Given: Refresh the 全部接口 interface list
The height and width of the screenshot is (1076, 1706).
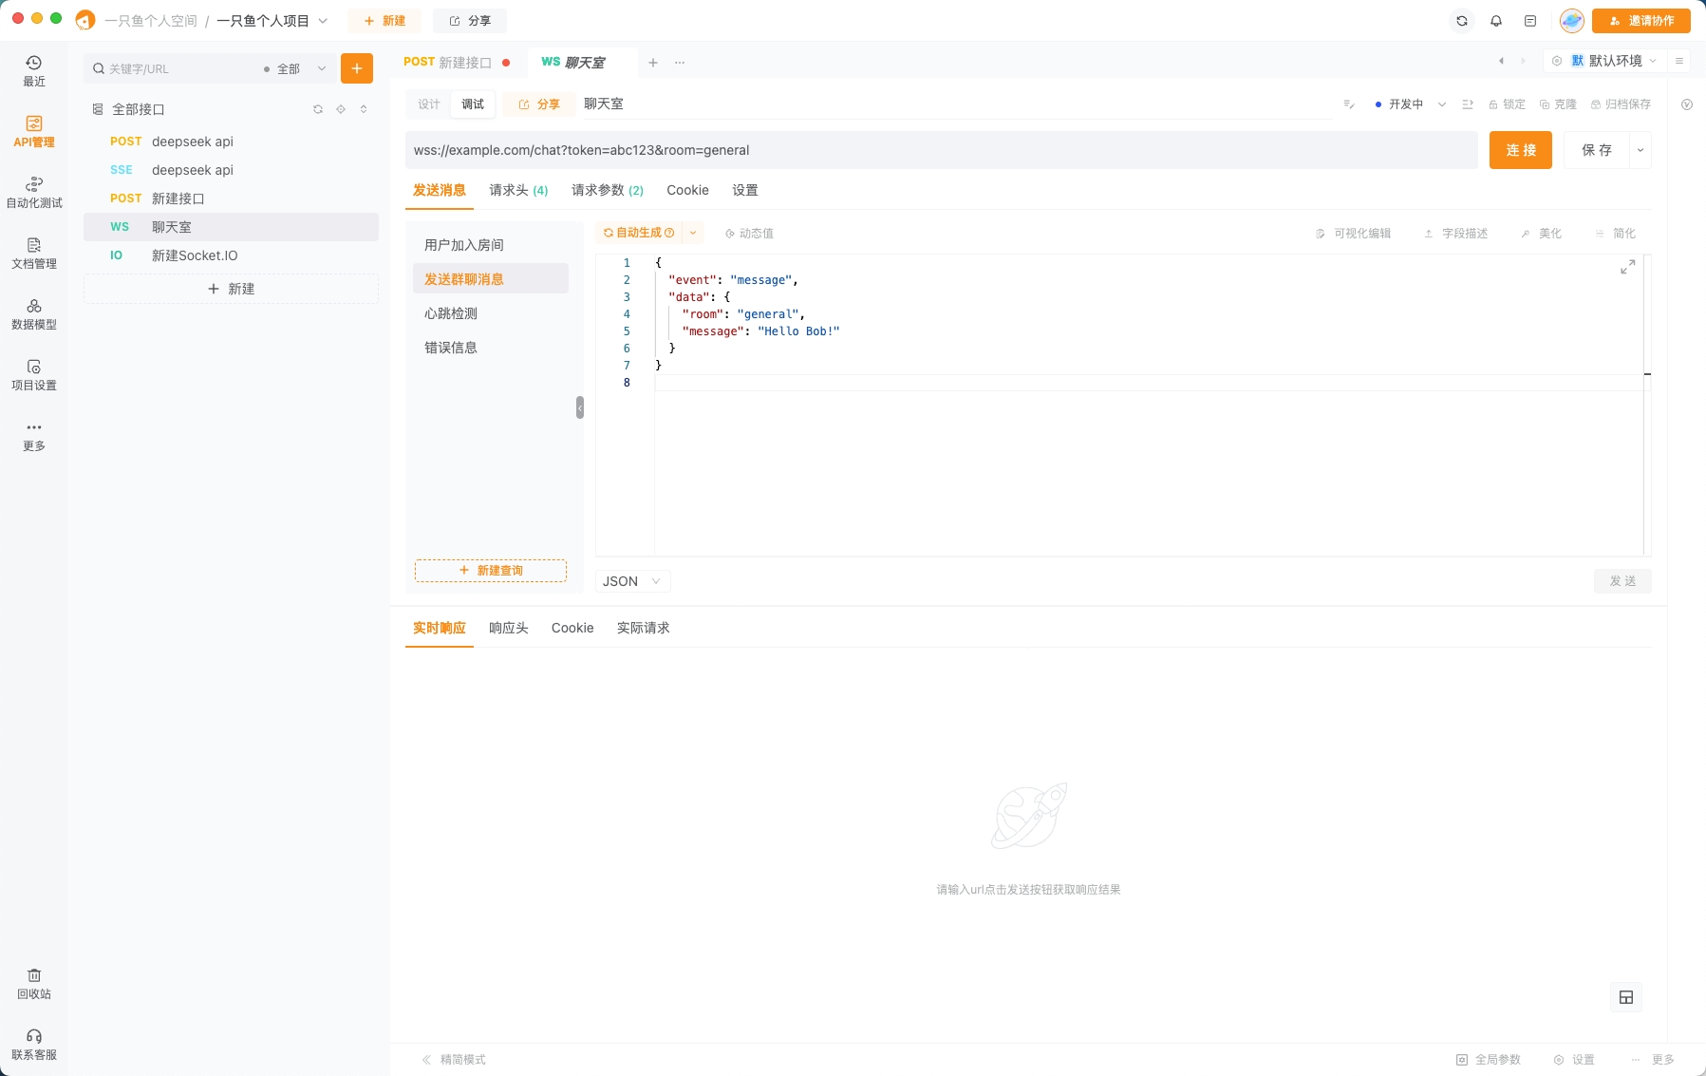Looking at the screenshot, I should (318, 108).
